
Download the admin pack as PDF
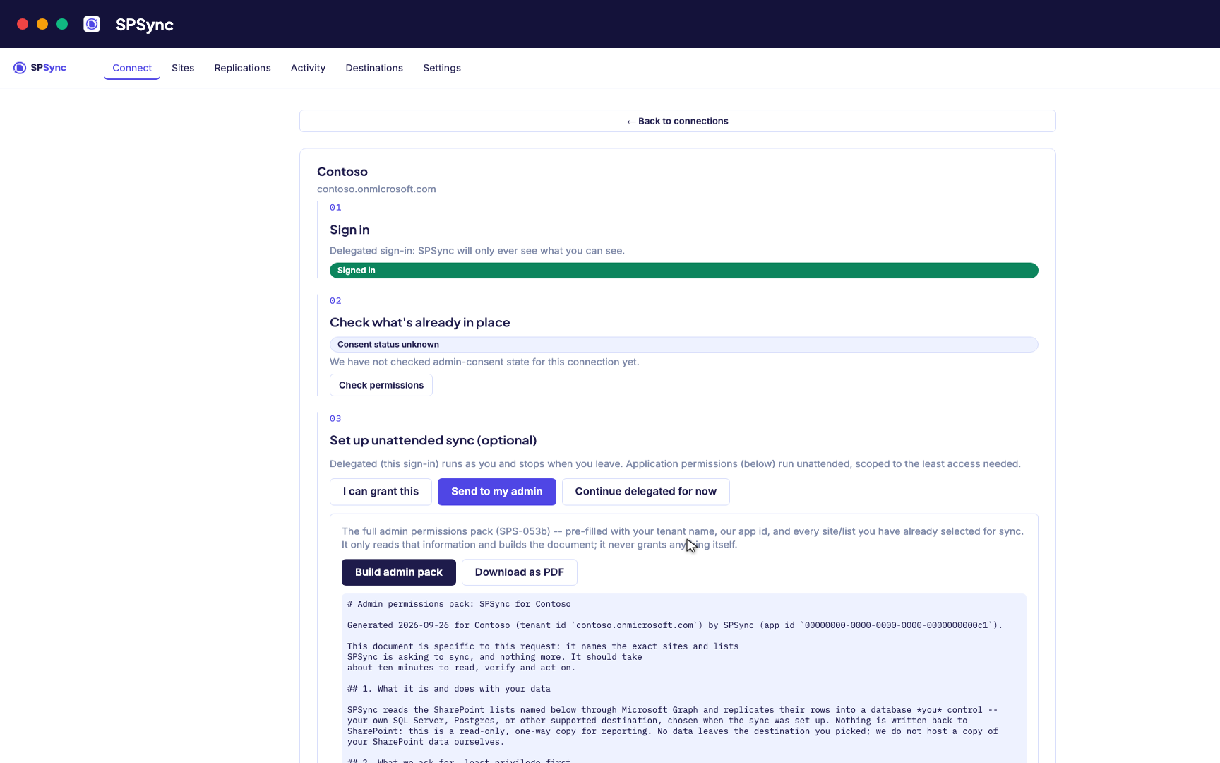click(520, 572)
